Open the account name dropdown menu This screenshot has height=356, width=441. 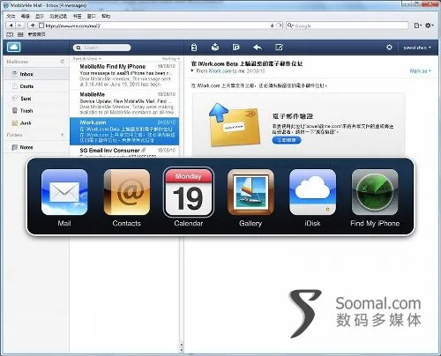point(417,48)
